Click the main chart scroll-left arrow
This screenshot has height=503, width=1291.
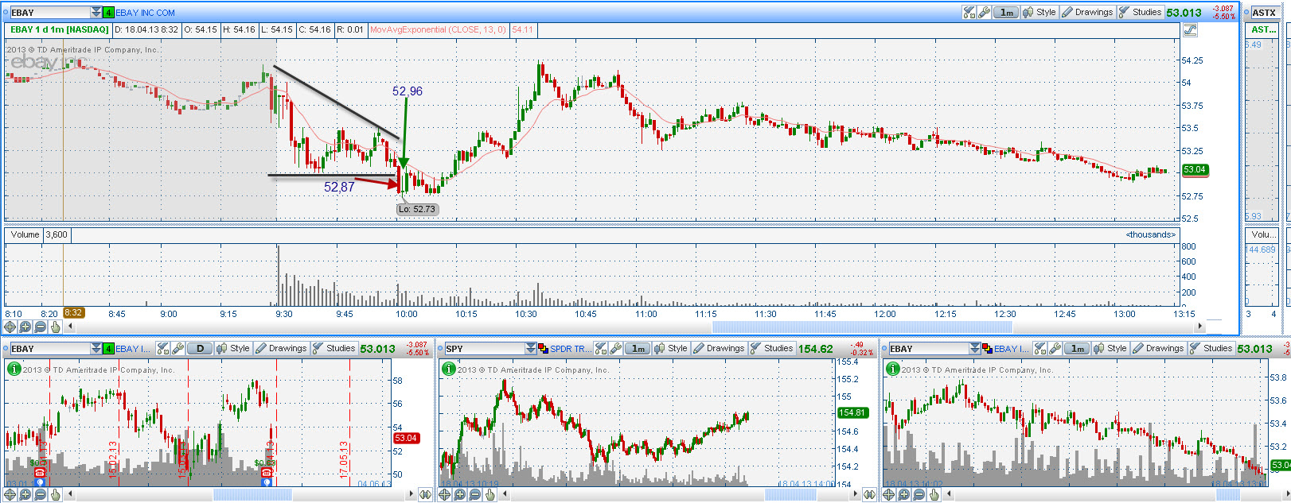click(70, 327)
